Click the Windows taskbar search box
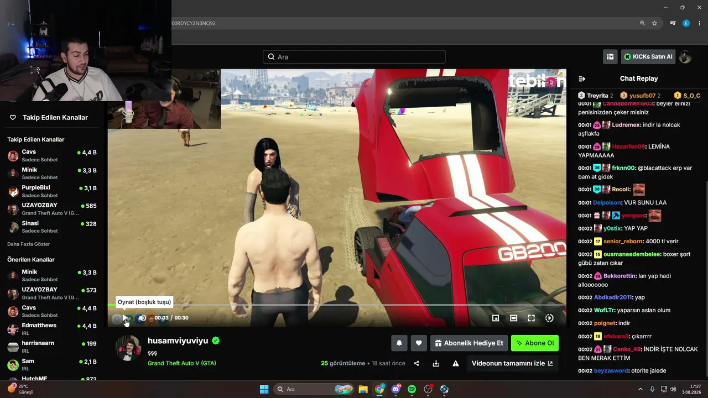 [x=314, y=389]
